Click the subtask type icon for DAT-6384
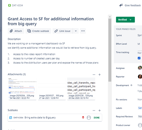Viewport: 142px width, 130px height. click(11, 118)
